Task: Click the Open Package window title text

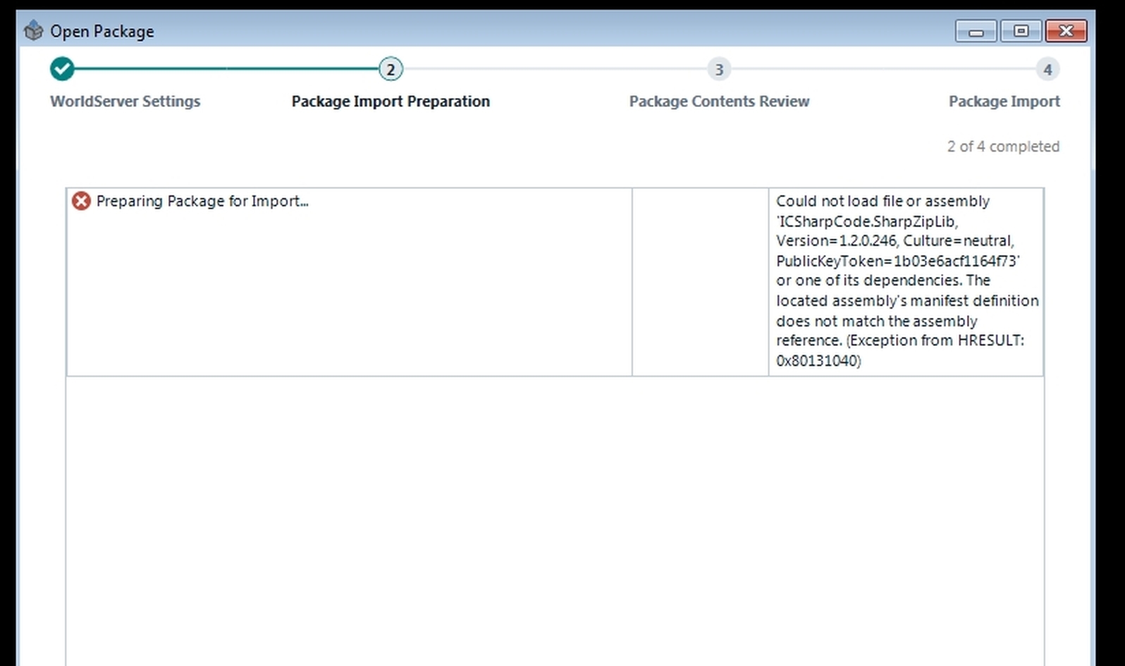Action: tap(102, 31)
